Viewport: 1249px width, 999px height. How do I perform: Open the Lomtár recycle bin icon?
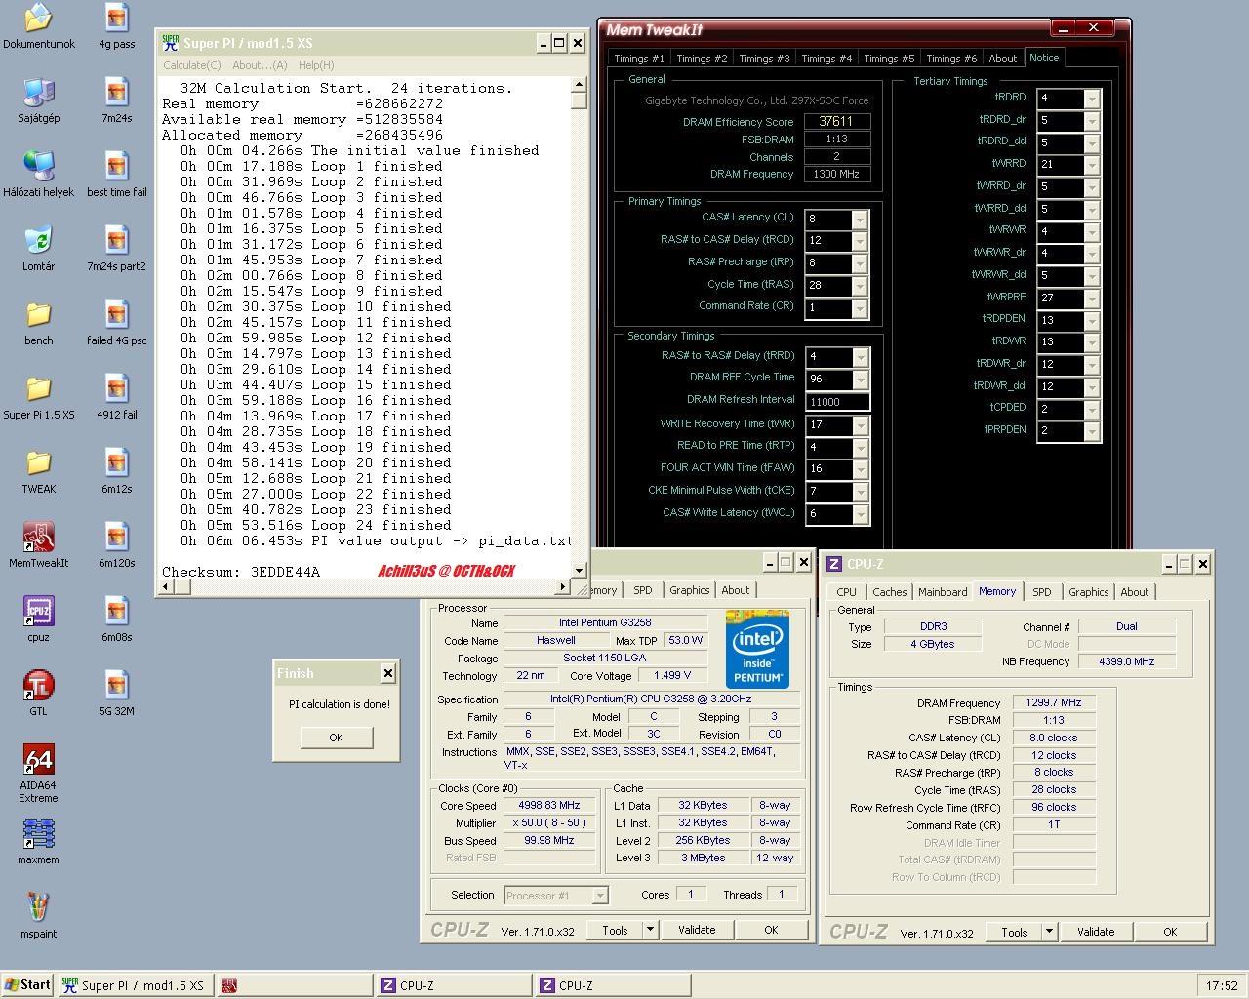[38, 241]
